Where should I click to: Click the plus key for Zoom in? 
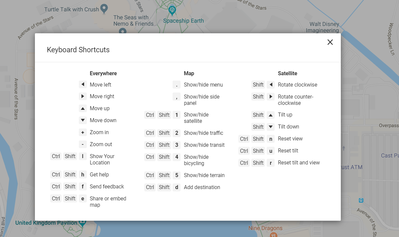tap(83, 132)
